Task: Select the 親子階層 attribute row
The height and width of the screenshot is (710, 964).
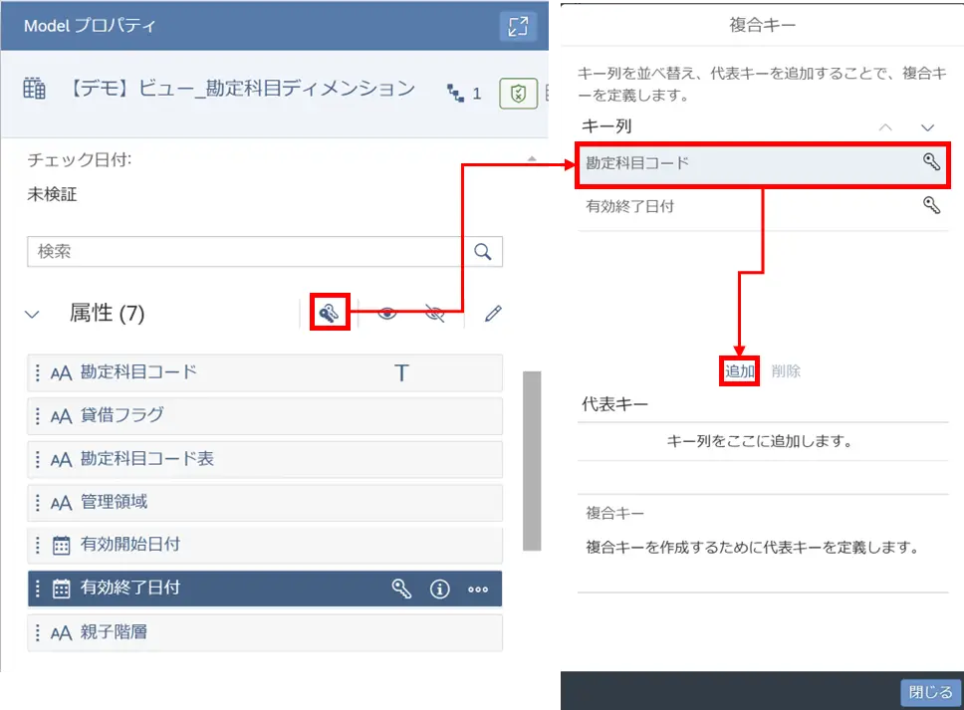Action: [x=265, y=632]
